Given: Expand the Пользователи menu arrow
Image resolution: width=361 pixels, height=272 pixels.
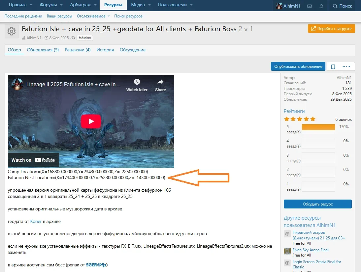Looking at the screenshot, I should click(x=191, y=5).
